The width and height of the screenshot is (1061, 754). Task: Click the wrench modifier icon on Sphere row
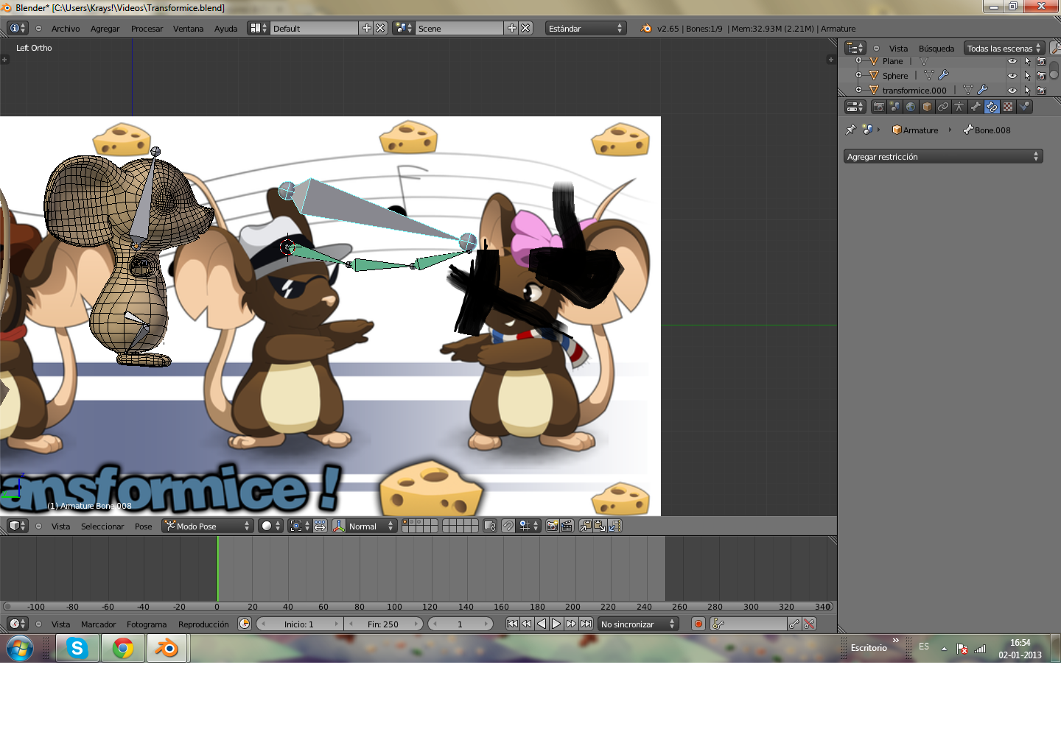tap(943, 75)
